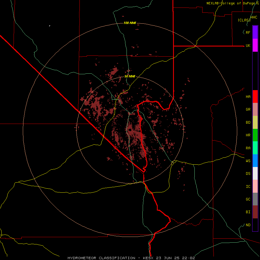
Task: Click the 22:02 timestamp in footer
Action: point(189,258)
